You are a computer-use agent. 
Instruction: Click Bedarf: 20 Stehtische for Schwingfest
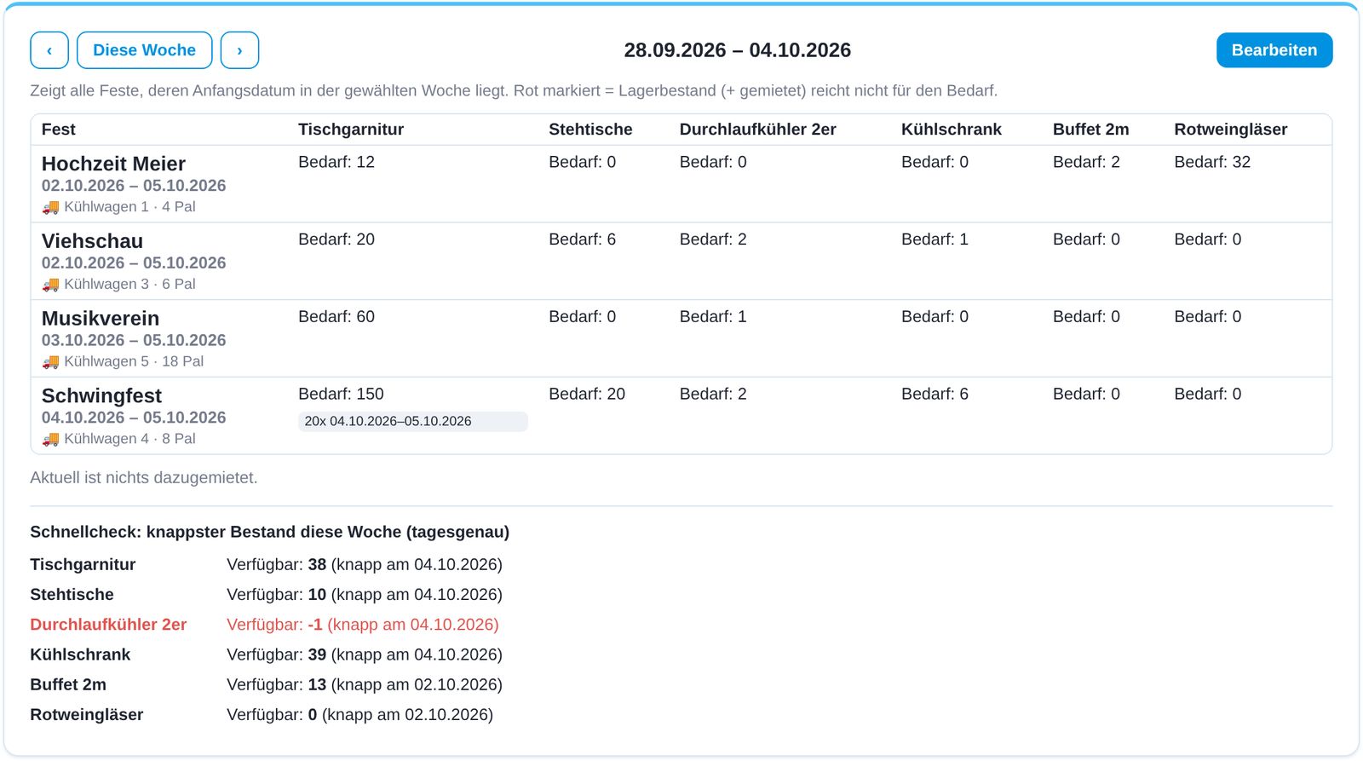(x=587, y=394)
